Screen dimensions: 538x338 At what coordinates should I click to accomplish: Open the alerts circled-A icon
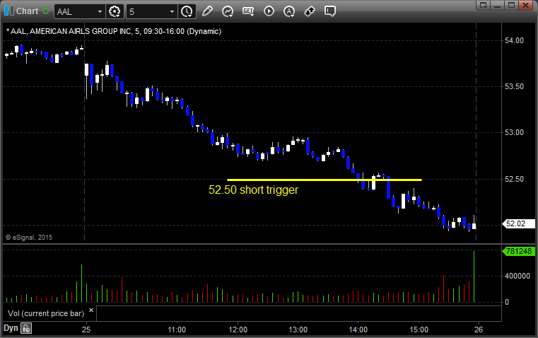point(289,11)
